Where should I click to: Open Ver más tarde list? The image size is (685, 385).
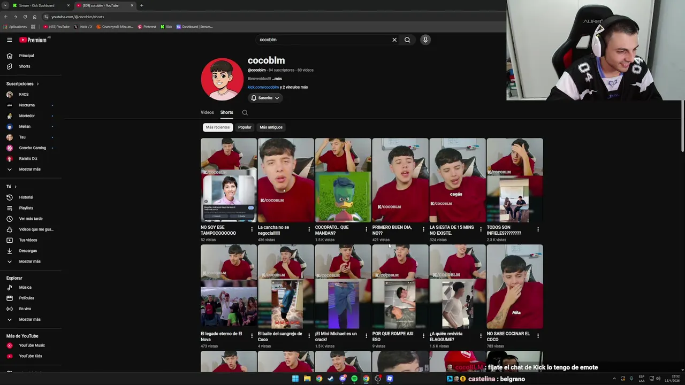(x=31, y=219)
